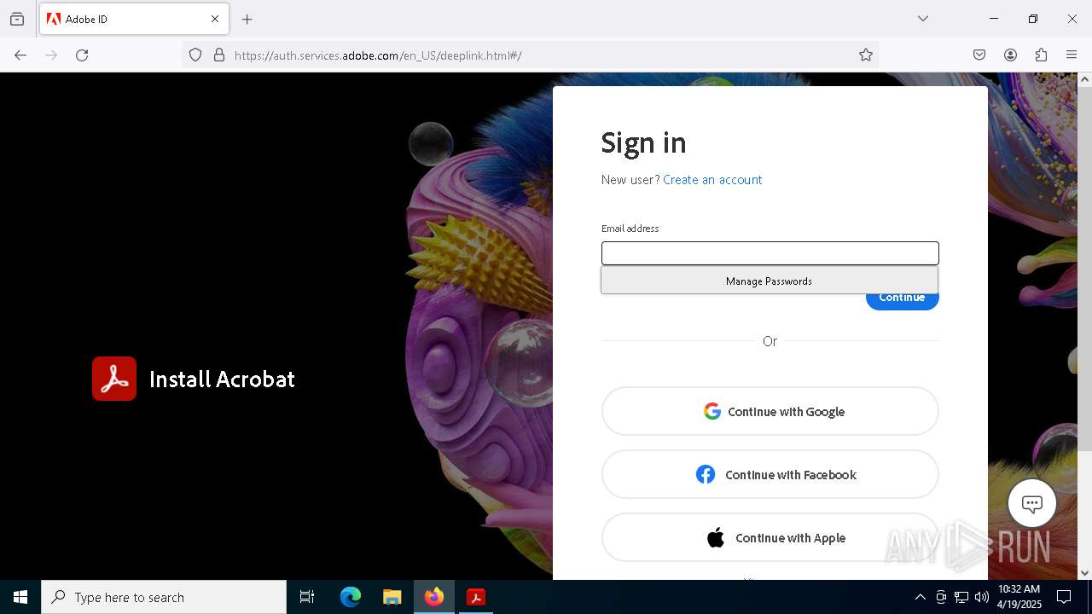Click the volume speaker tray icon
This screenshot has height=614, width=1092.
click(982, 597)
